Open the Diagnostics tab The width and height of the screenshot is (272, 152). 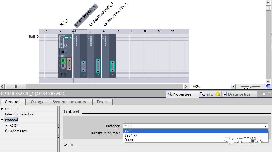click(239, 94)
